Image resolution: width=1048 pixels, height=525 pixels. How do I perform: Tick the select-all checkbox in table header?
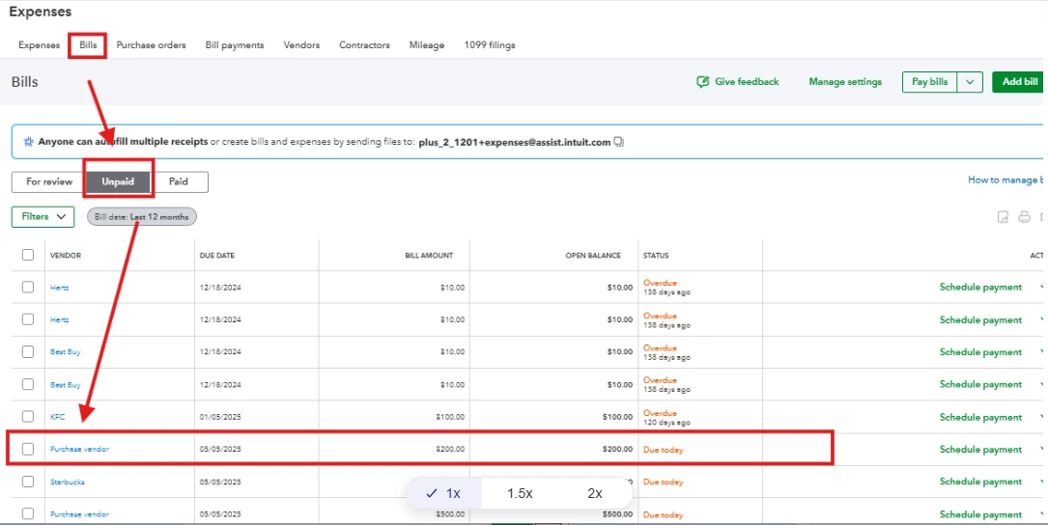(x=27, y=255)
